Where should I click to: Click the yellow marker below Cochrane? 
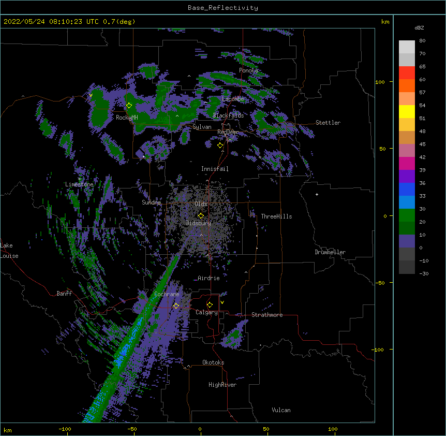176,306
